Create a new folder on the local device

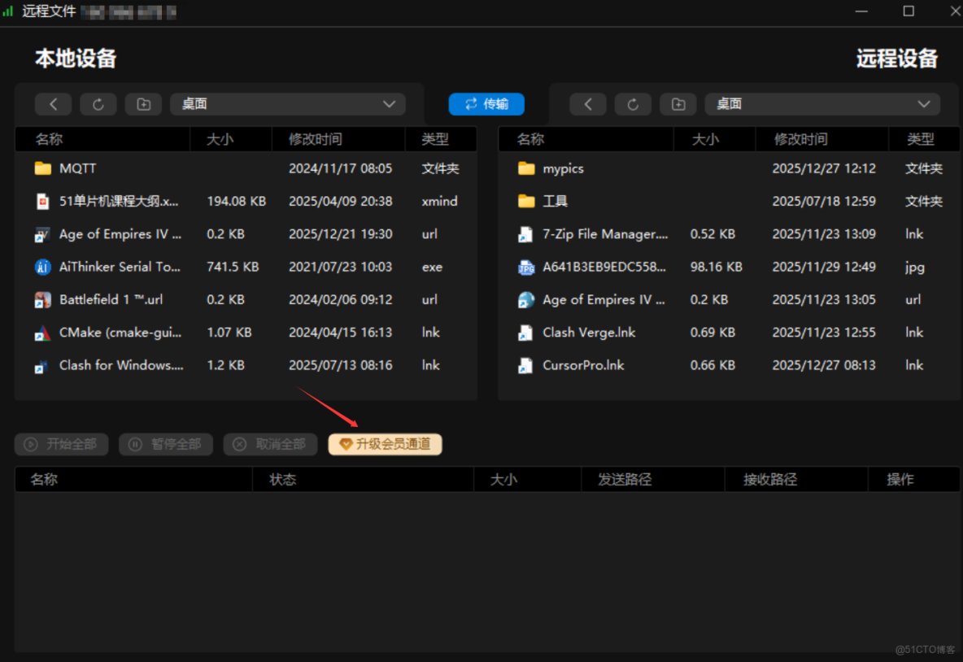tap(143, 104)
